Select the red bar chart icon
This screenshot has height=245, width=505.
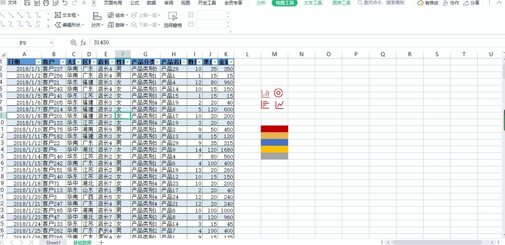point(265,105)
